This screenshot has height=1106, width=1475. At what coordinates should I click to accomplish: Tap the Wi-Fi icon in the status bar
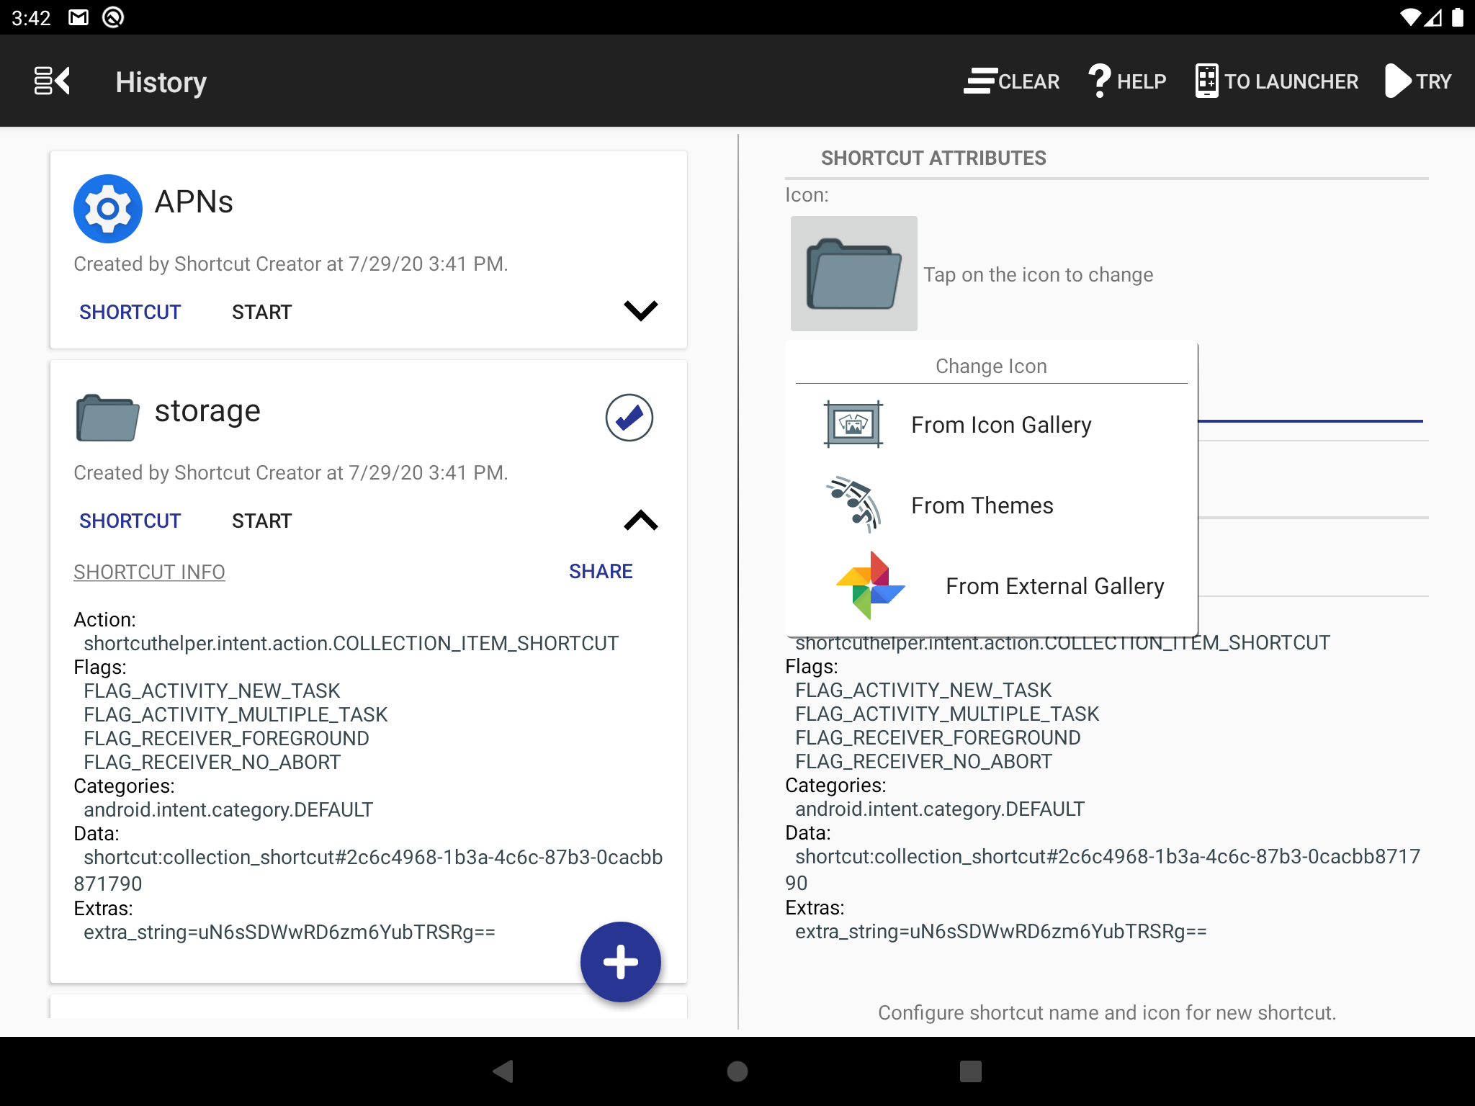tap(1410, 17)
